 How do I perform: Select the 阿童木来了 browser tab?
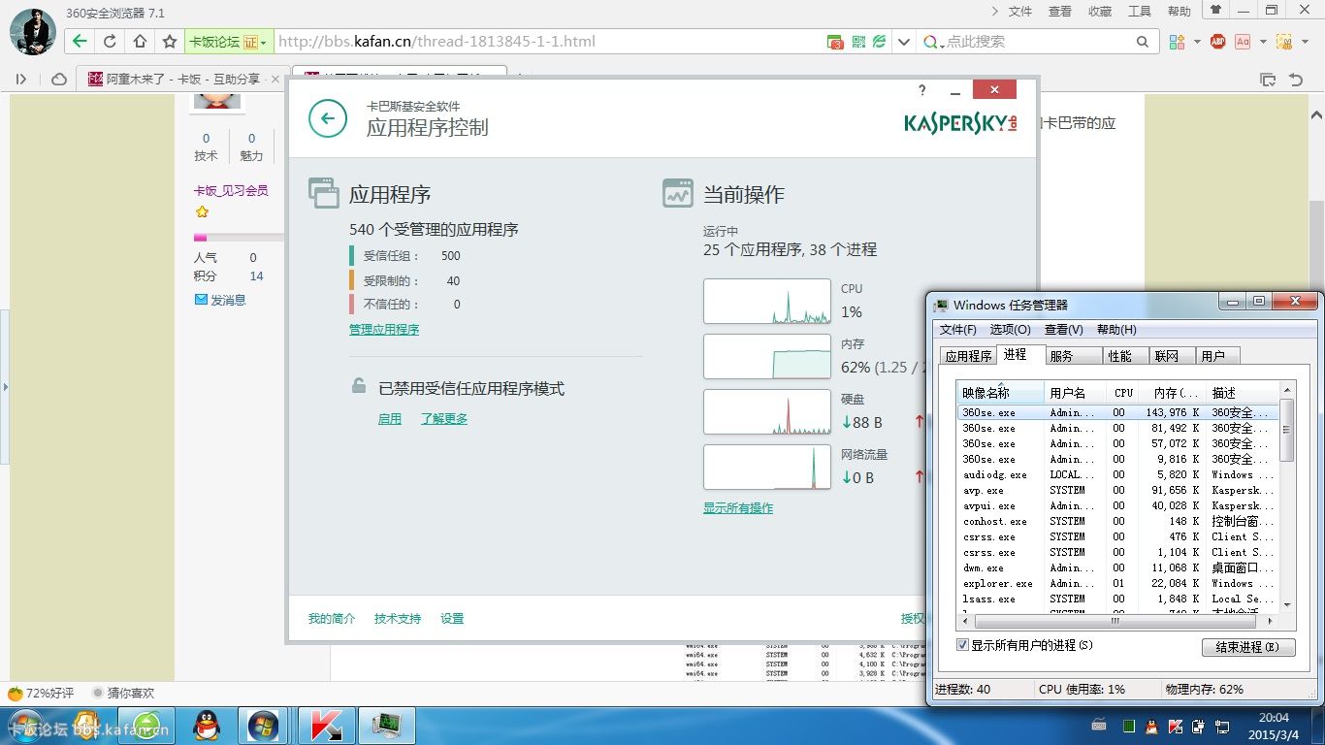point(185,80)
